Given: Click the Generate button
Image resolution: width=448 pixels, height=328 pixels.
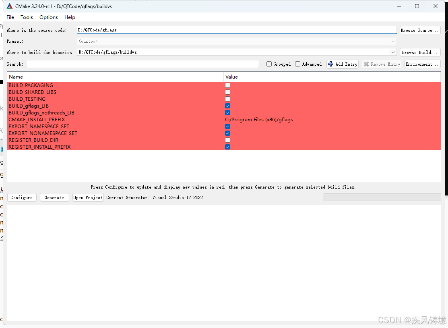Looking at the screenshot, I should (x=54, y=197).
